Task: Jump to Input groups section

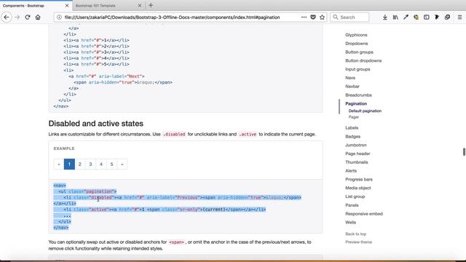Action: 358,69
